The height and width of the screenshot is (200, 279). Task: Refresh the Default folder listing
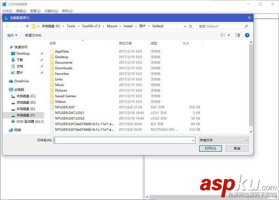(x=191, y=26)
